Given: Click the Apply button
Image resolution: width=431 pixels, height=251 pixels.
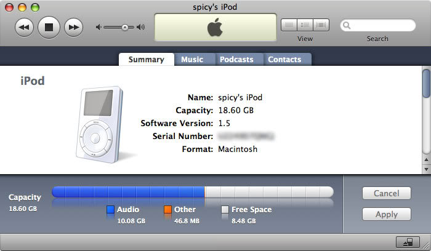Looking at the screenshot, I should tap(387, 214).
